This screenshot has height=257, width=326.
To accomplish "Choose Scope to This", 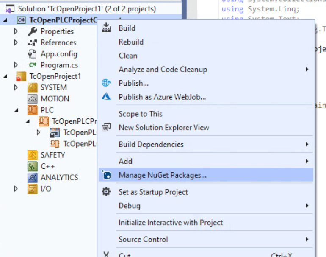I will (x=206, y=114).
